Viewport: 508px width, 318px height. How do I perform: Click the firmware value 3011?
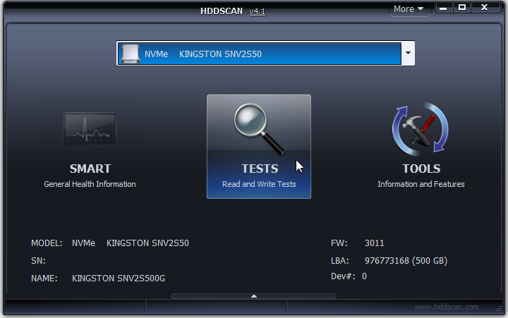(x=374, y=243)
